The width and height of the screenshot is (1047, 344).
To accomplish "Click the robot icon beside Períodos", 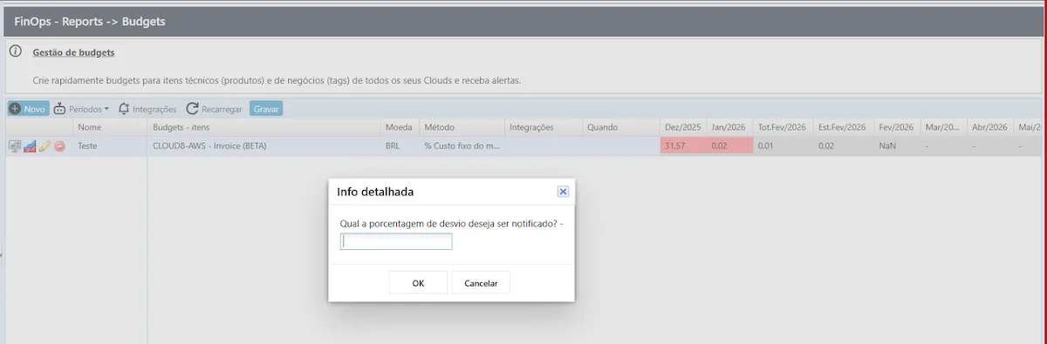I will point(59,109).
